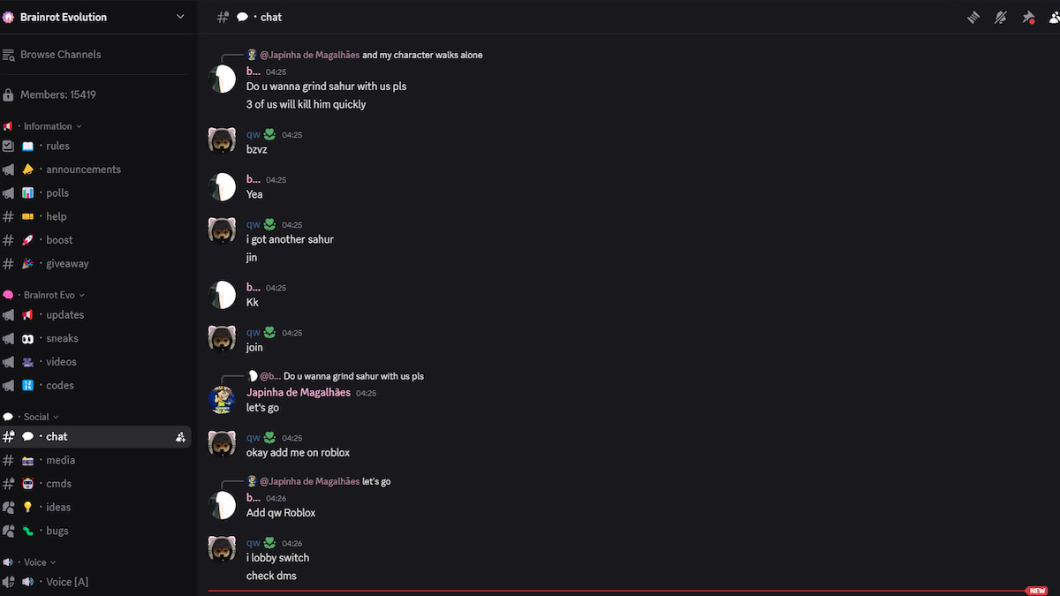Open the pinned messages panel
The width and height of the screenshot is (1060, 596).
click(1027, 17)
